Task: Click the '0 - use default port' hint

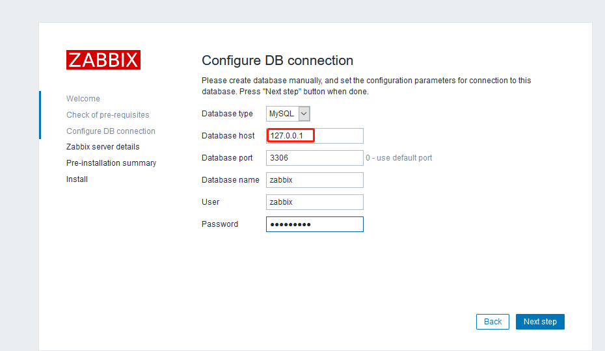Action: 399,158
